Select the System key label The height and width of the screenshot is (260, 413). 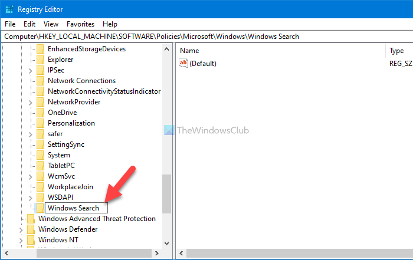click(x=59, y=155)
